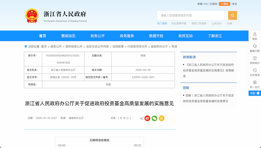
Task: Focus the search input field
Action: (x=193, y=15)
